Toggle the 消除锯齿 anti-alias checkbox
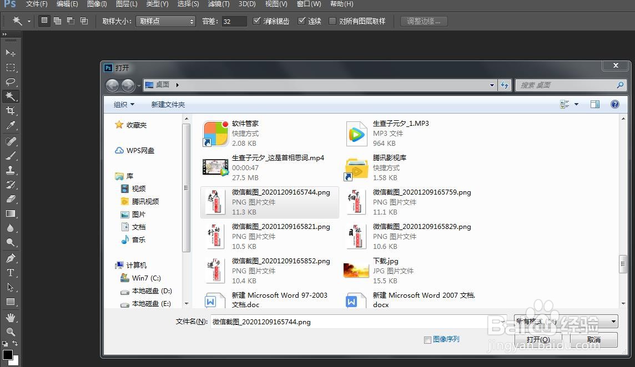This screenshot has width=635, height=367. (x=256, y=21)
